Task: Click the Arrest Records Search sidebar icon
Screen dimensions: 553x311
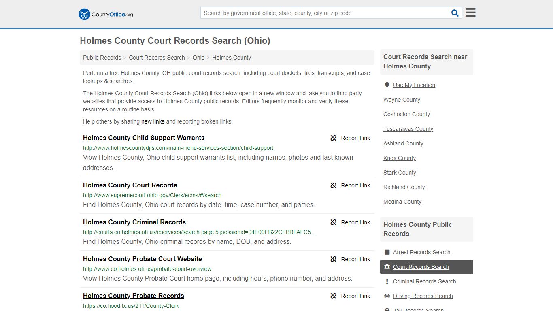Action: pyautogui.click(x=387, y=252)
